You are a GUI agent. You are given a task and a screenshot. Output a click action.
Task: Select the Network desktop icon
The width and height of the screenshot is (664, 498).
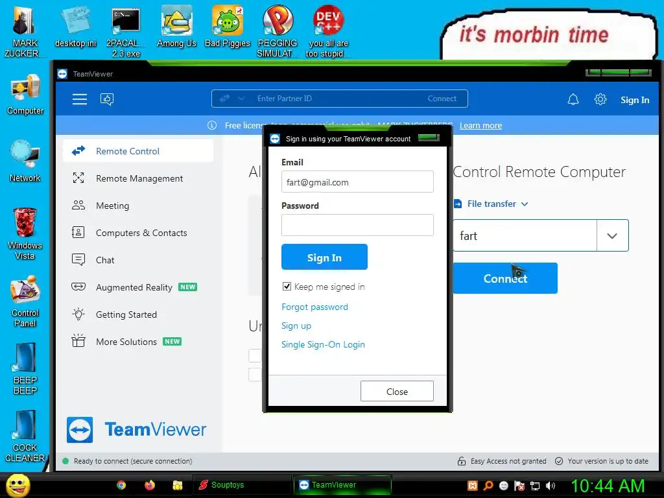[25, 161]
